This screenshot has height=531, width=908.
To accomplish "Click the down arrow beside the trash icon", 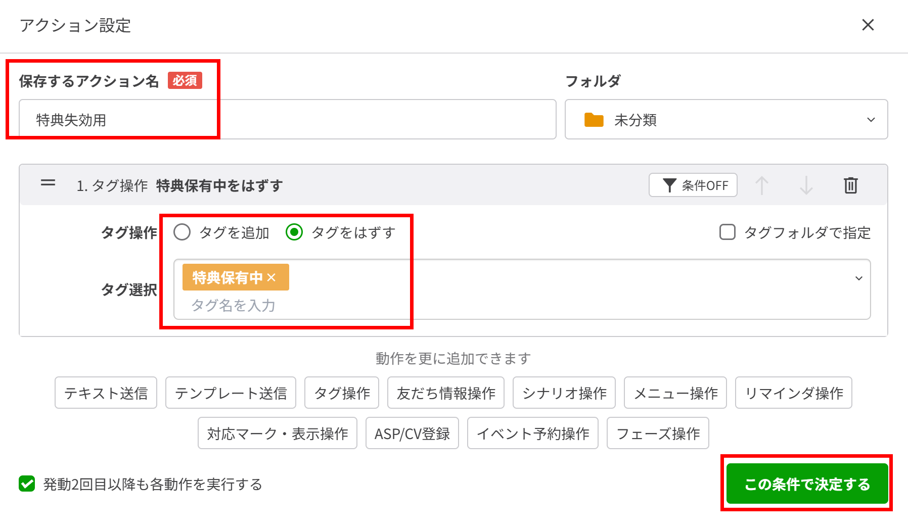I will click(x=805, y=185).
